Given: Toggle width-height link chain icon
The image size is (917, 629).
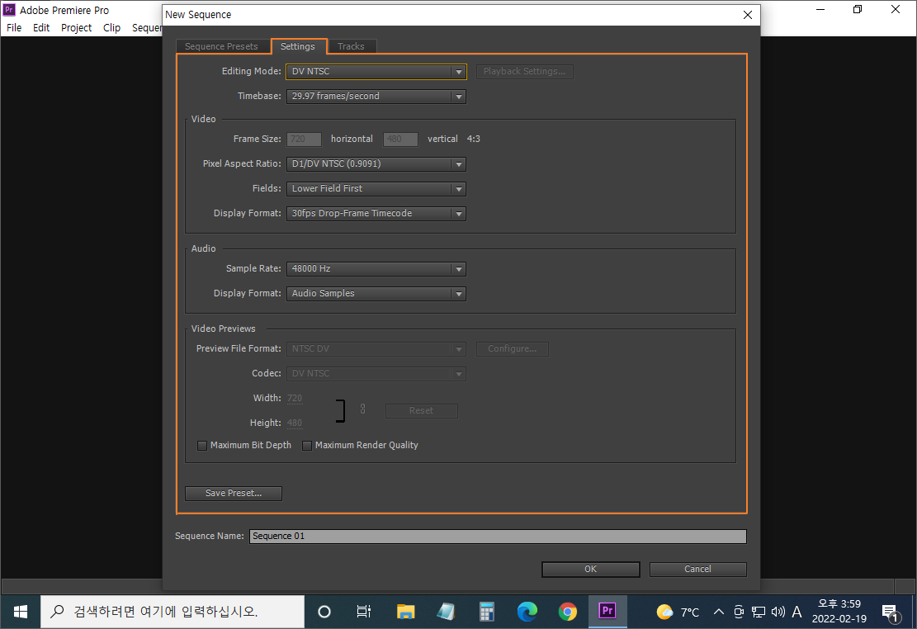Looking at the screenshot, I should [362, 409].
